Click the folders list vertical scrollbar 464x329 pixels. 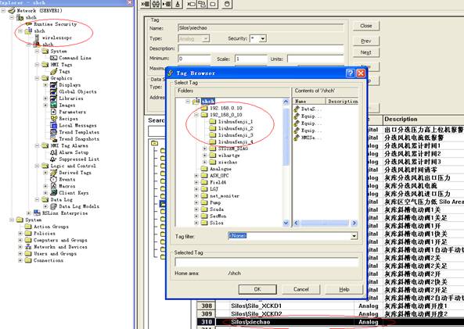coord(286,163)
